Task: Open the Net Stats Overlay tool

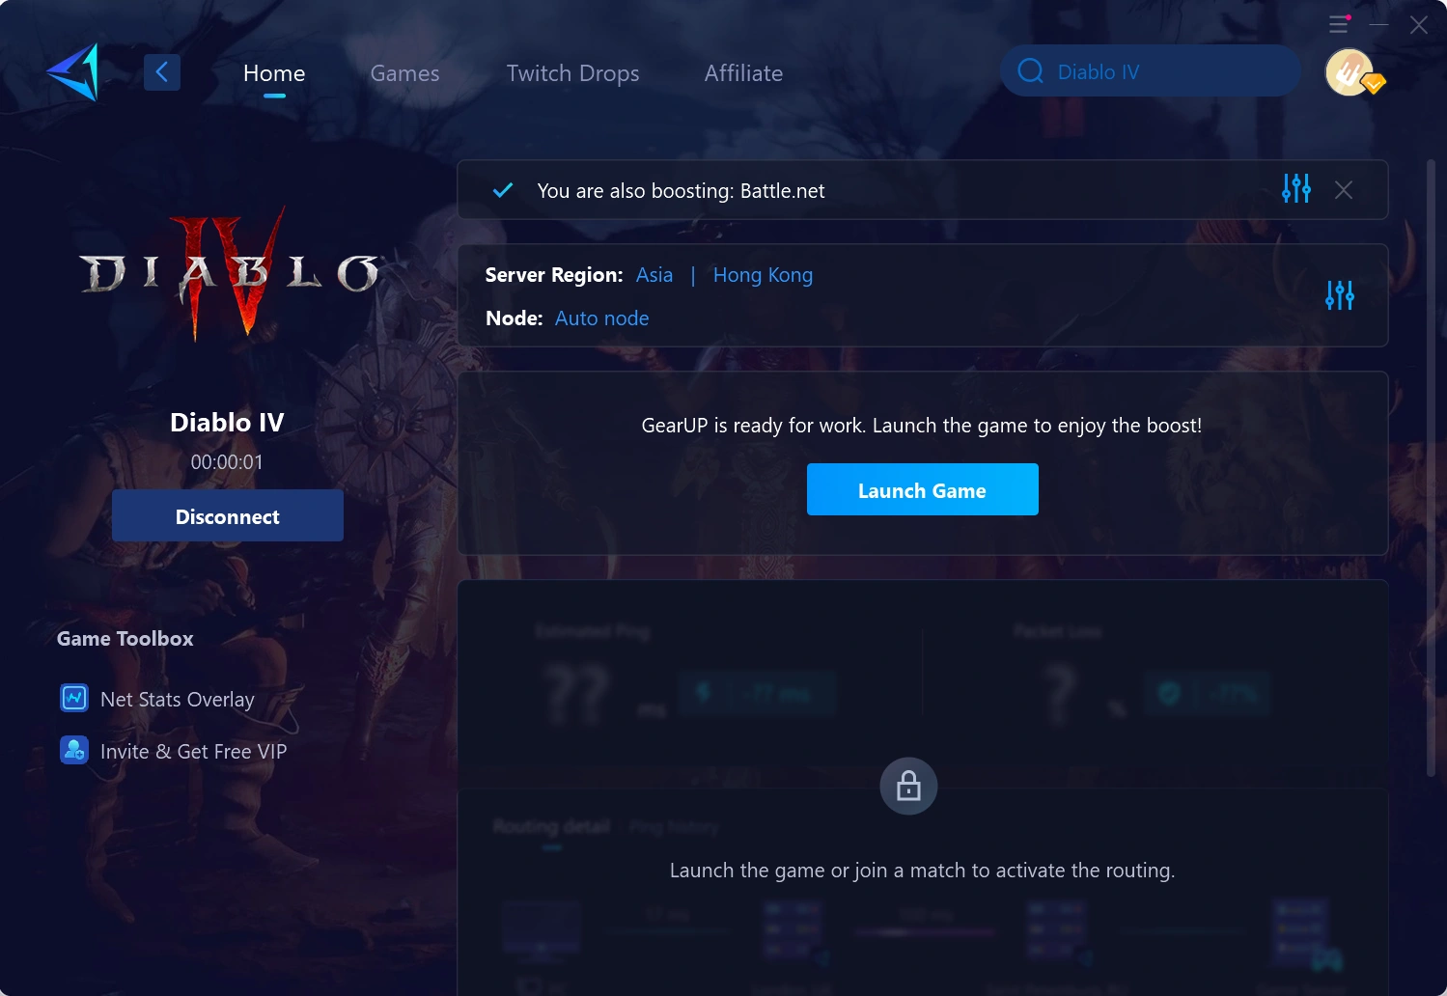Action: pyautogui.click(x=177, y=698)
